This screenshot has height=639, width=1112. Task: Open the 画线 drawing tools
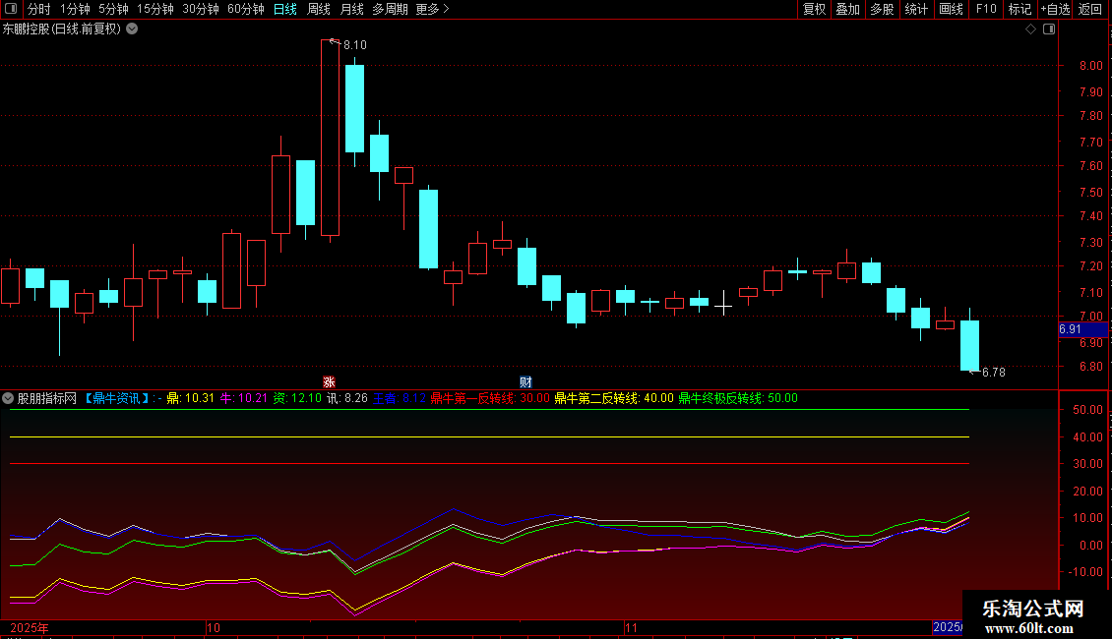click(x=951, y=9)
